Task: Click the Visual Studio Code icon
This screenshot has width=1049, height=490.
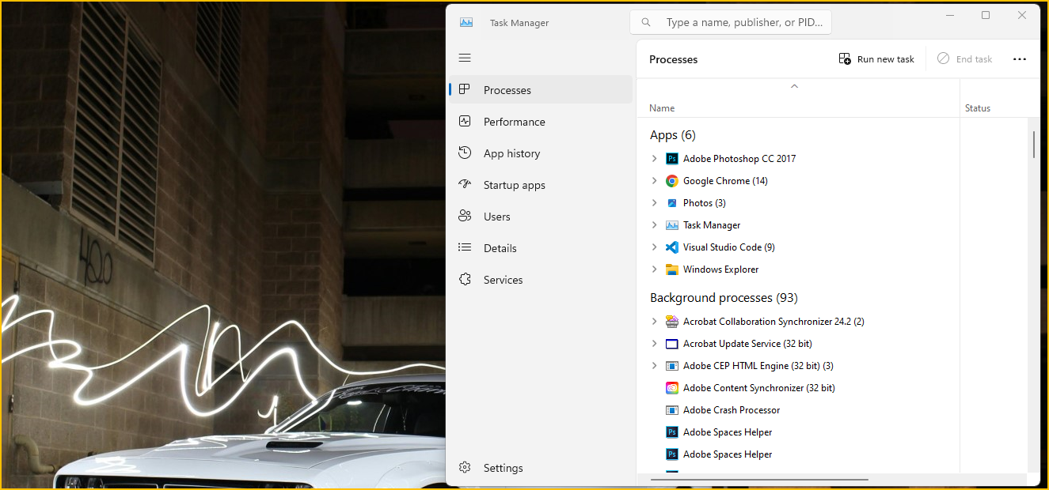Action: [672, 247]
